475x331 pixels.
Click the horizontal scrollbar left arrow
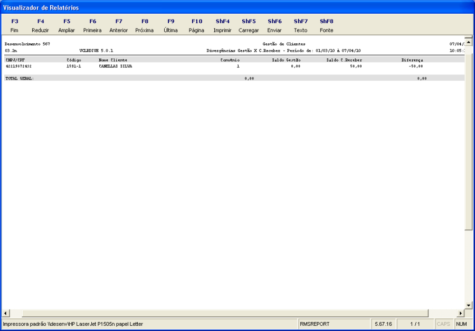tap(6, 313)
